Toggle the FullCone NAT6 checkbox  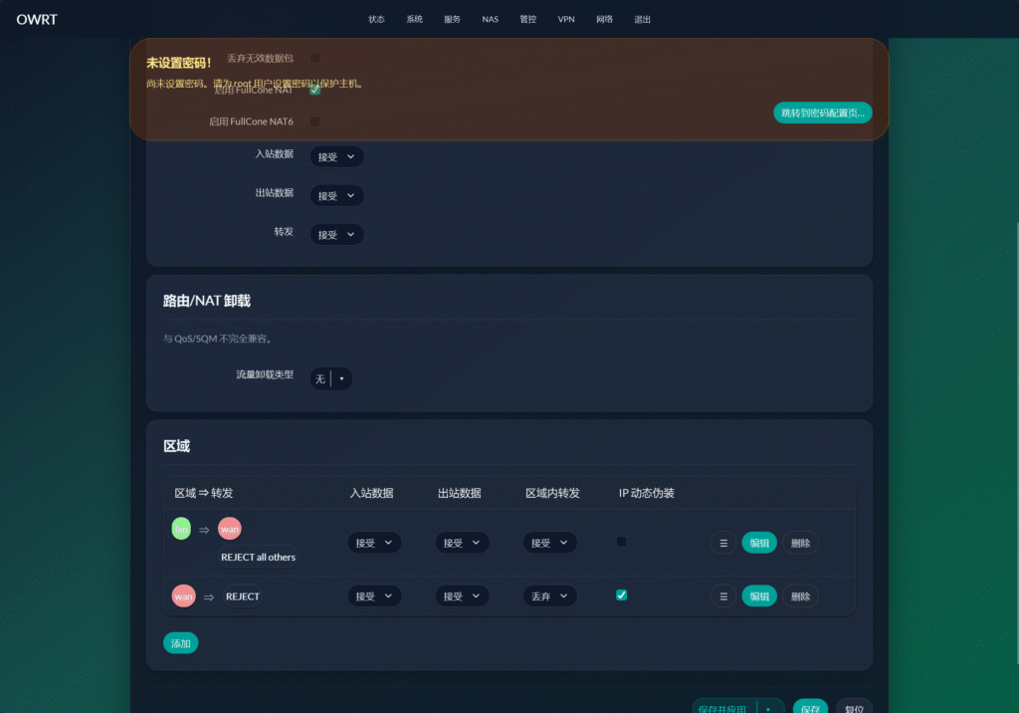[x=315, y=121]
